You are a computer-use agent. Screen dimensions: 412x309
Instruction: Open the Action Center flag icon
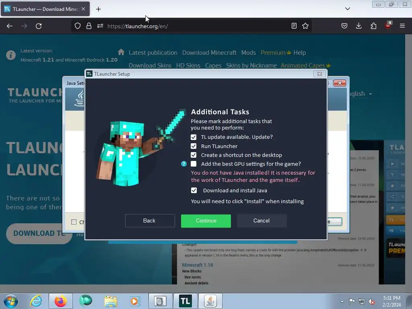(352, 301)
